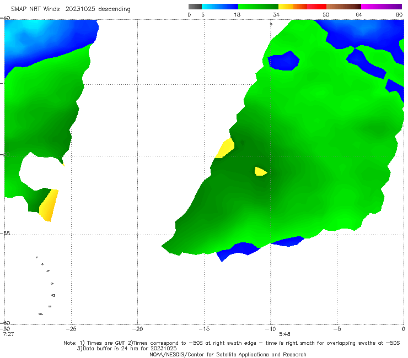The image size is (408, 358).
Task: Select the green segment of the color bar
Action: [258, 7]
